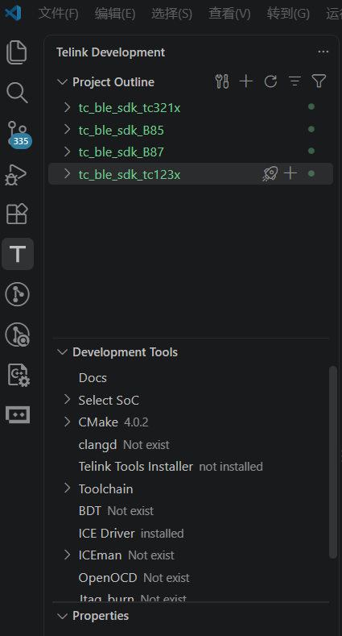The width and height of the screenshot is (342, 636).
Task: Open the 文件(F) menu
Action: tap(58, 14)
